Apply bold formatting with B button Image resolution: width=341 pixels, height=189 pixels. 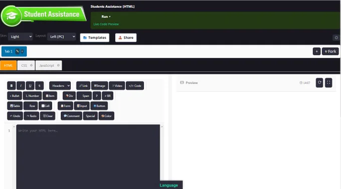pos(12,85)
